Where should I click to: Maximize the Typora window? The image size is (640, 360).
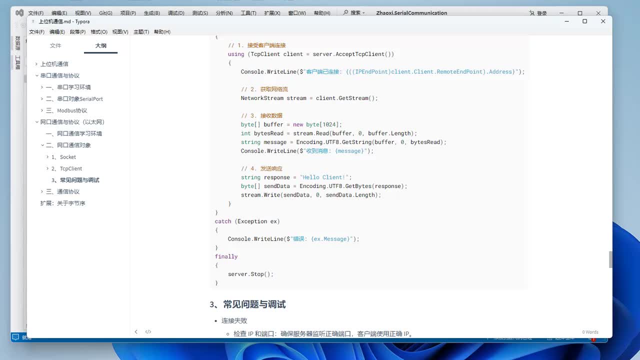click(584, 21)
